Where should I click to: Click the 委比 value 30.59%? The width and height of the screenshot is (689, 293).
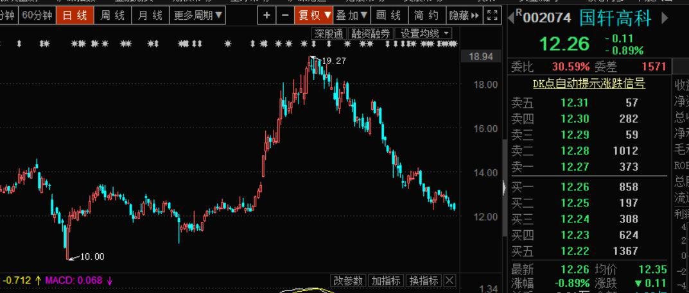pyautogui.click(x=570, y=67)
